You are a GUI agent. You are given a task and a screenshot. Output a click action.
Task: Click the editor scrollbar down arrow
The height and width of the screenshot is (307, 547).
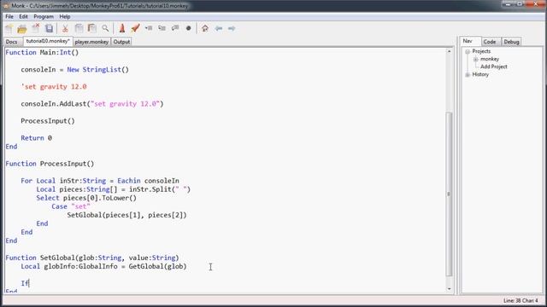[449, 289]
